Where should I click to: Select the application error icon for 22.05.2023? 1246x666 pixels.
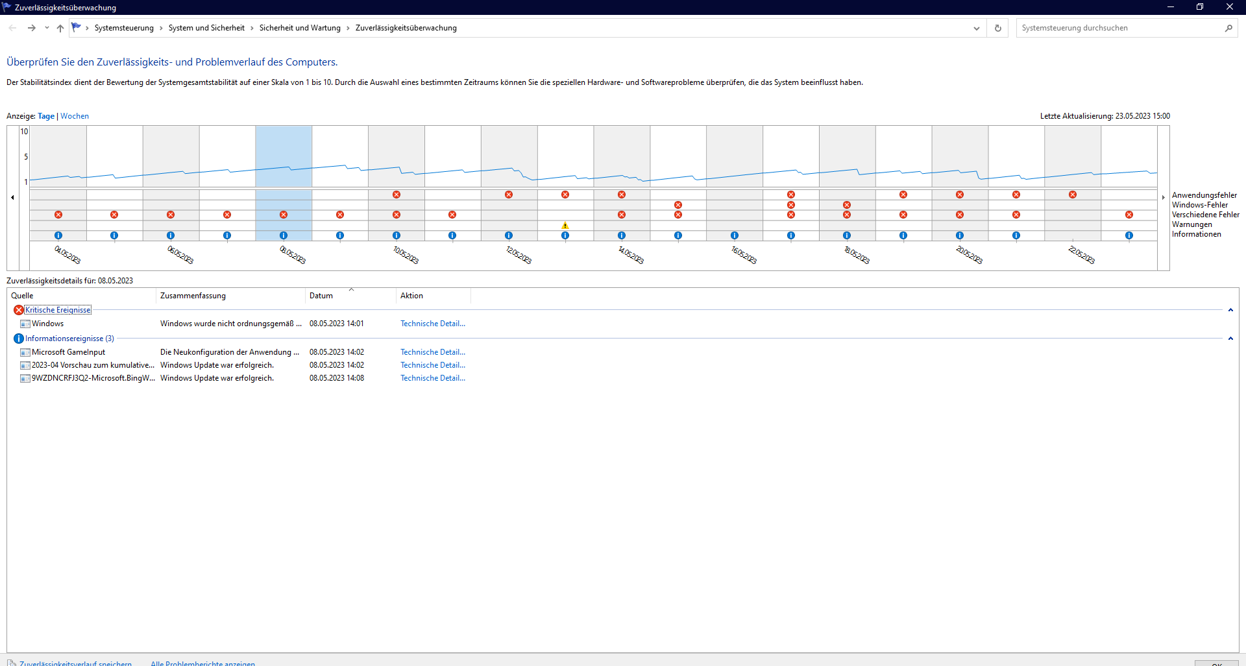[x=1073, y=195]
